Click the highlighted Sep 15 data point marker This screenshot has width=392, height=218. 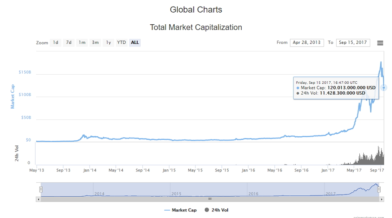click(x=384, y=88)
